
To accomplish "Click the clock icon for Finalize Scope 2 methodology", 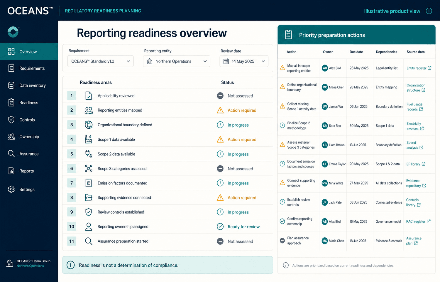I will point(282,125).
